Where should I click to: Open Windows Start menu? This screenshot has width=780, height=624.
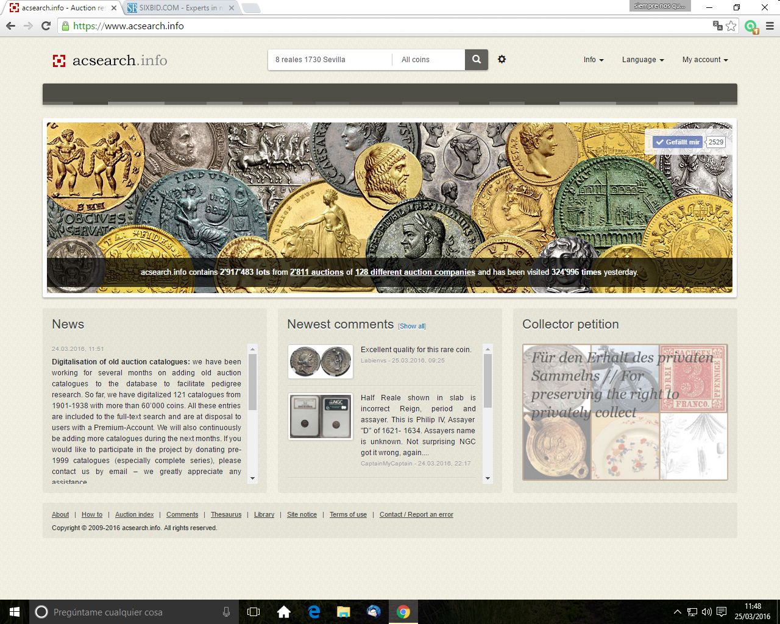pos(15,612)
